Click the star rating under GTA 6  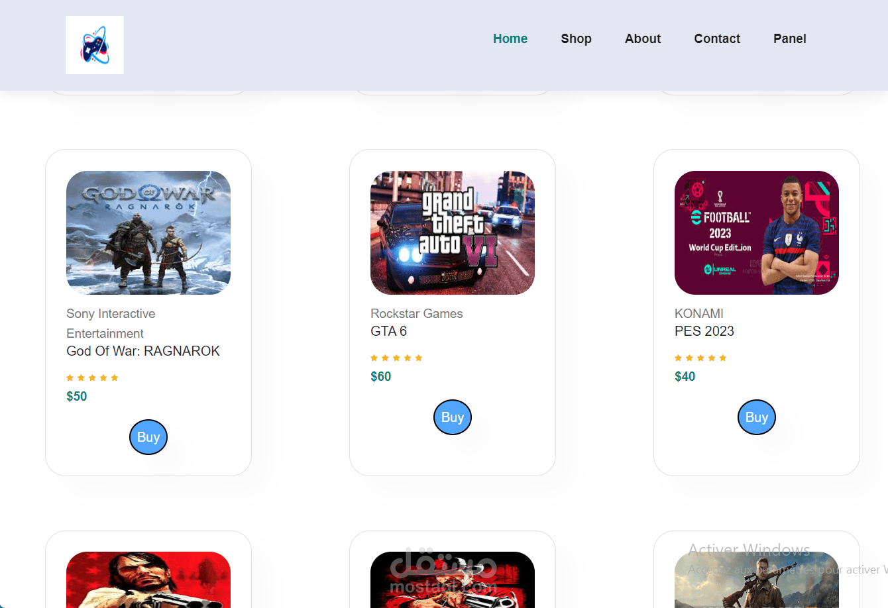396,358
